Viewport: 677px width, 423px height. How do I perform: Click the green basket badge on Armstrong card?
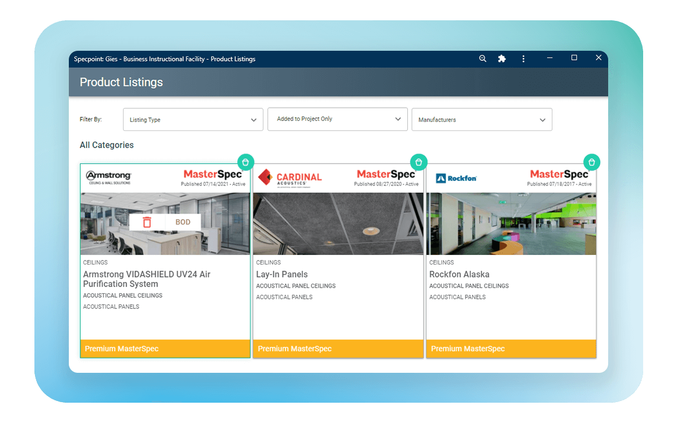pos(245,162)
